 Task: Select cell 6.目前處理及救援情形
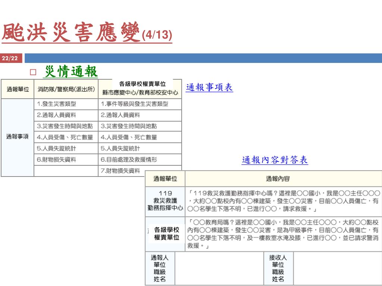140,159
